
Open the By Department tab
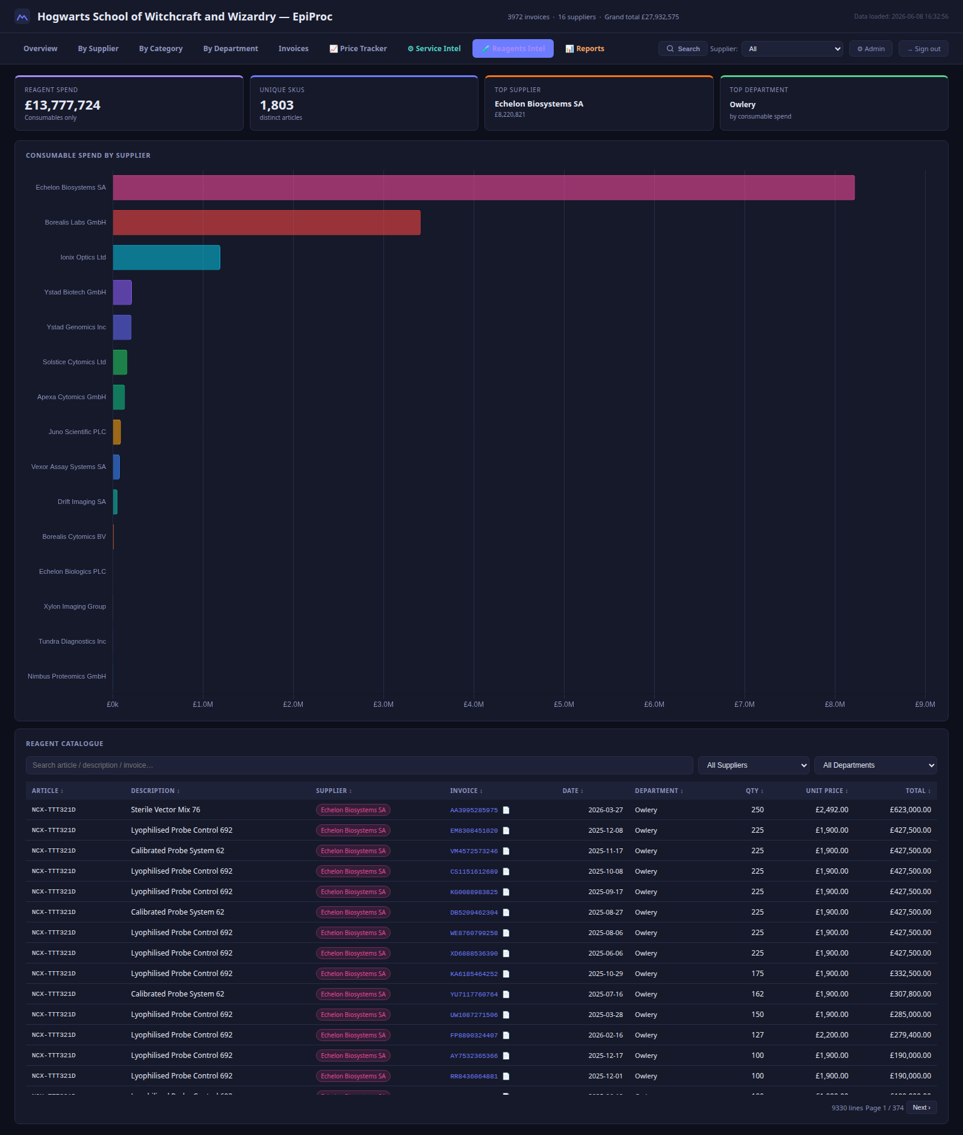pos(231,49)
